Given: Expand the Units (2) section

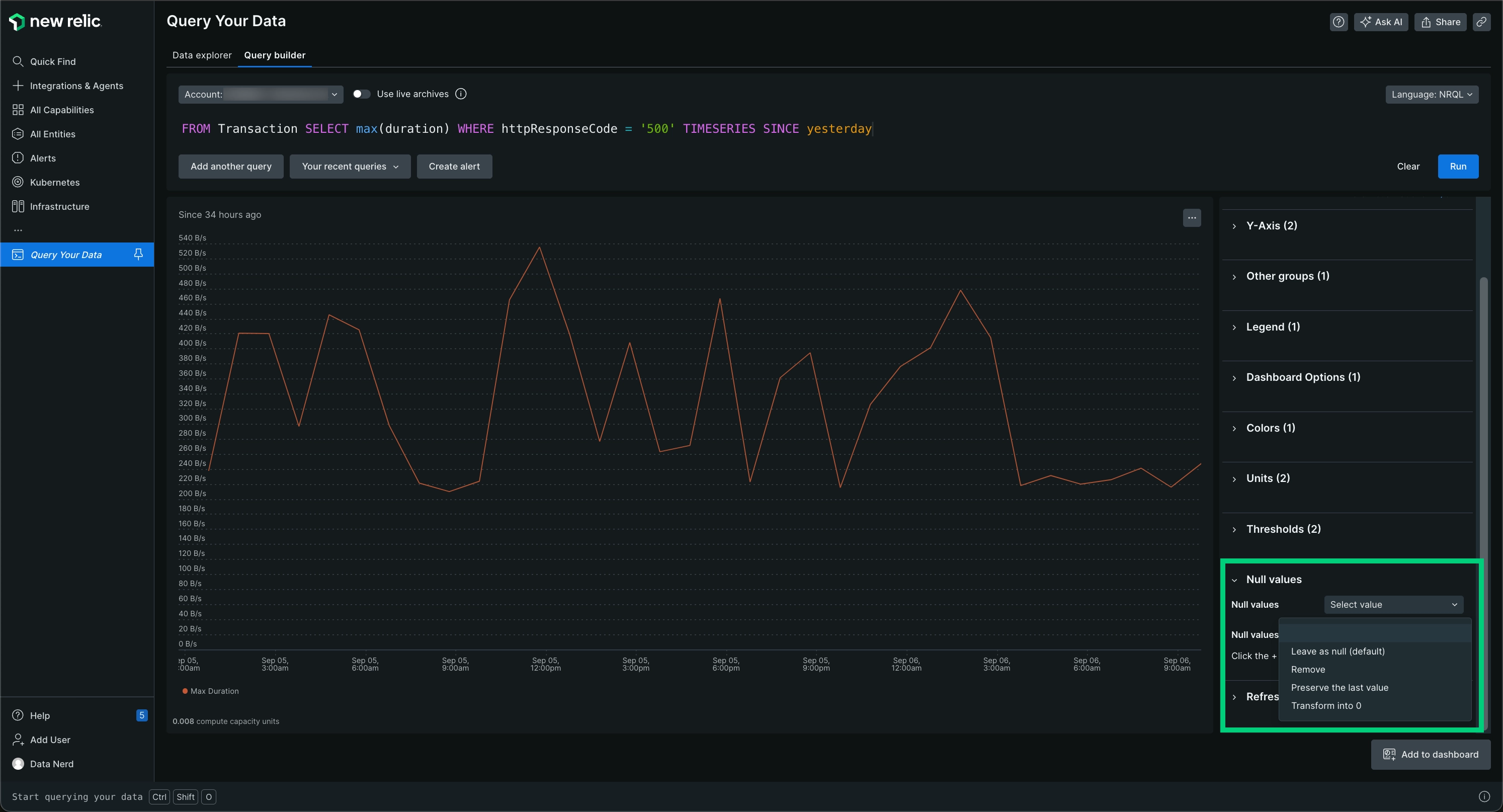Looking at the screenshot, I should [x=1268, y=478].
